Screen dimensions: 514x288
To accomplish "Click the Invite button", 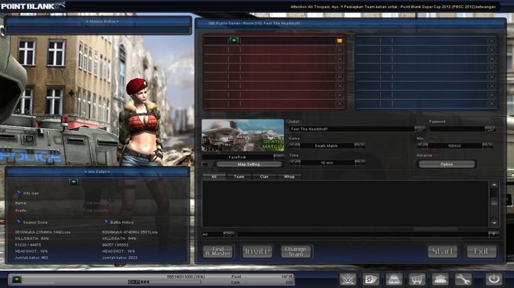I will (257, 251).
